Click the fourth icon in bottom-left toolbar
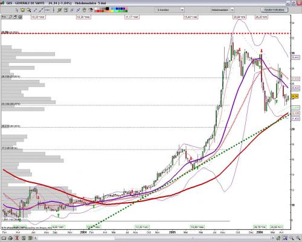This screenshot has width=302, height=242. (x=24, y=238)
